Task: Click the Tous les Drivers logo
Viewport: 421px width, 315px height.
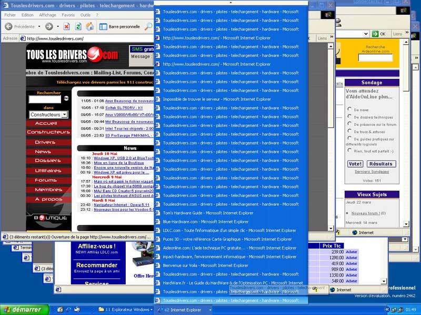Action: [72, 55]
